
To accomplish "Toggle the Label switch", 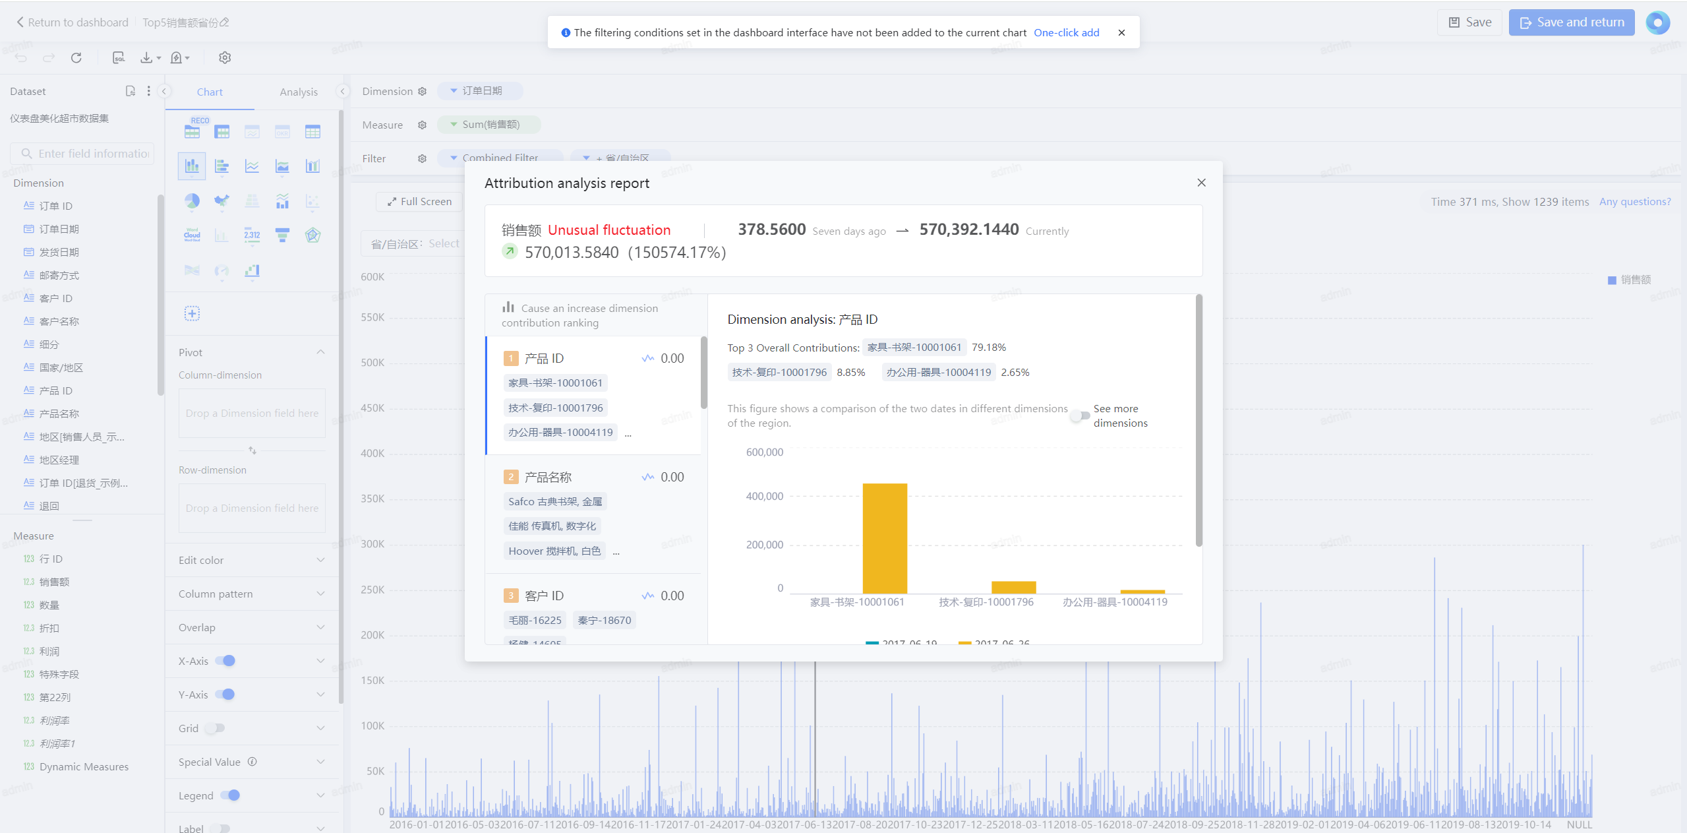I will pyautogui.click(x=220, y=828).
